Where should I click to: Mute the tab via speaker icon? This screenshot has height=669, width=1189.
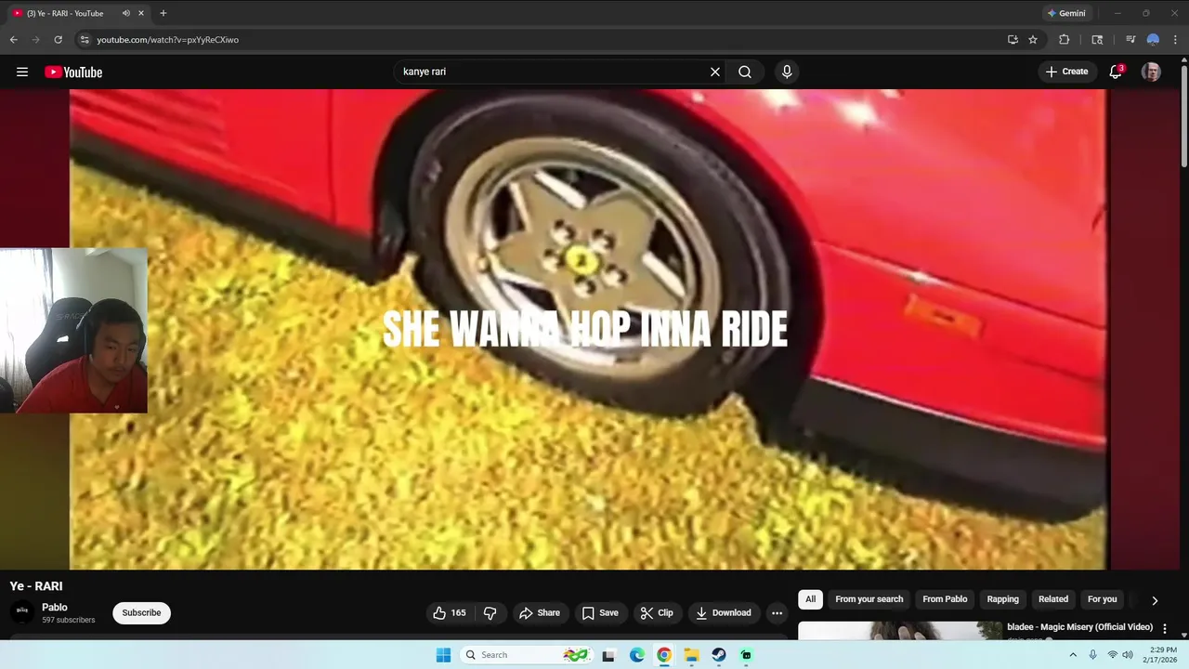point(125,13)
